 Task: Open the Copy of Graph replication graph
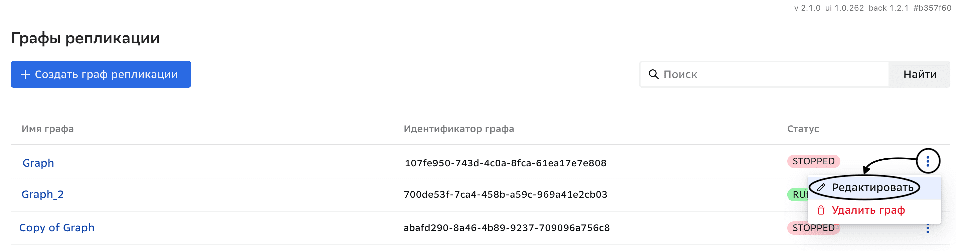pos(57,227)
